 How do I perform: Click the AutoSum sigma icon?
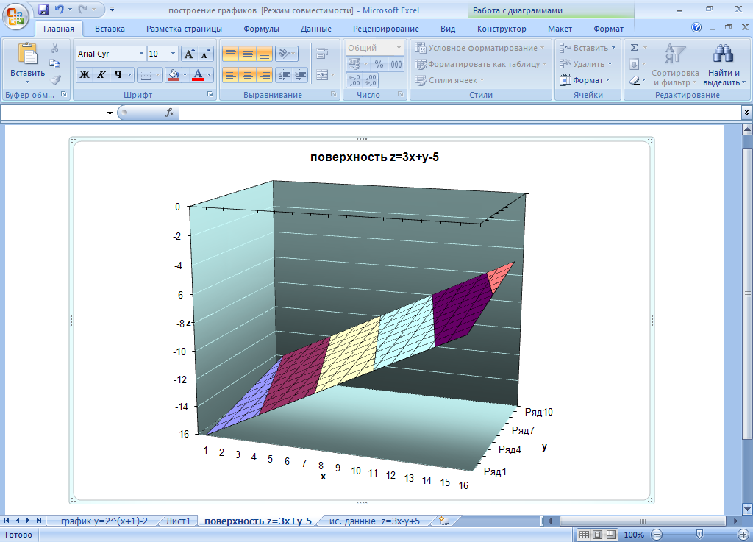tap(635, 48)
